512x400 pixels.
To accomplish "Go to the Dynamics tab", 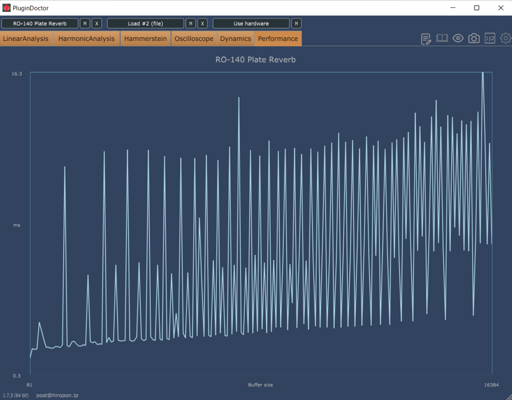I will (235, 38).
